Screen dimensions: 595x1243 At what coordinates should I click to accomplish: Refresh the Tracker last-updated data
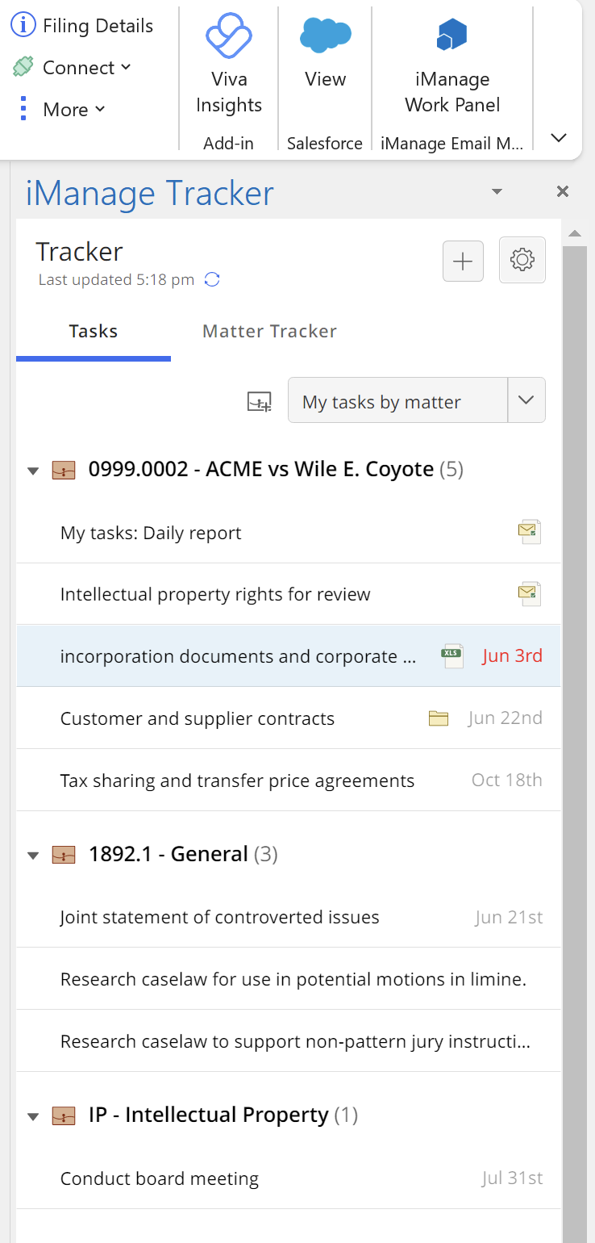tap(212, 280)
